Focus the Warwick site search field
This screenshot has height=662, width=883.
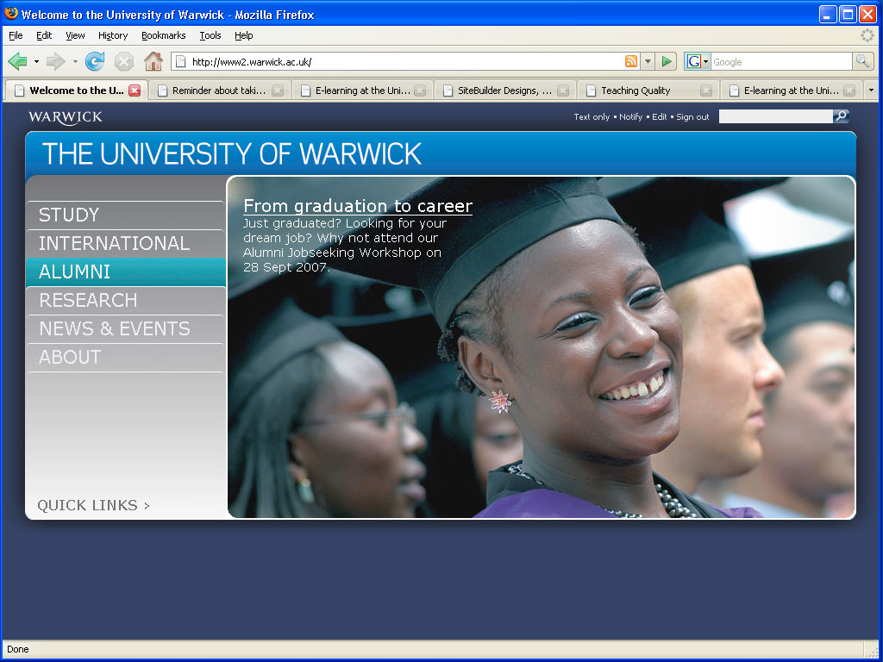pos(775,116)
